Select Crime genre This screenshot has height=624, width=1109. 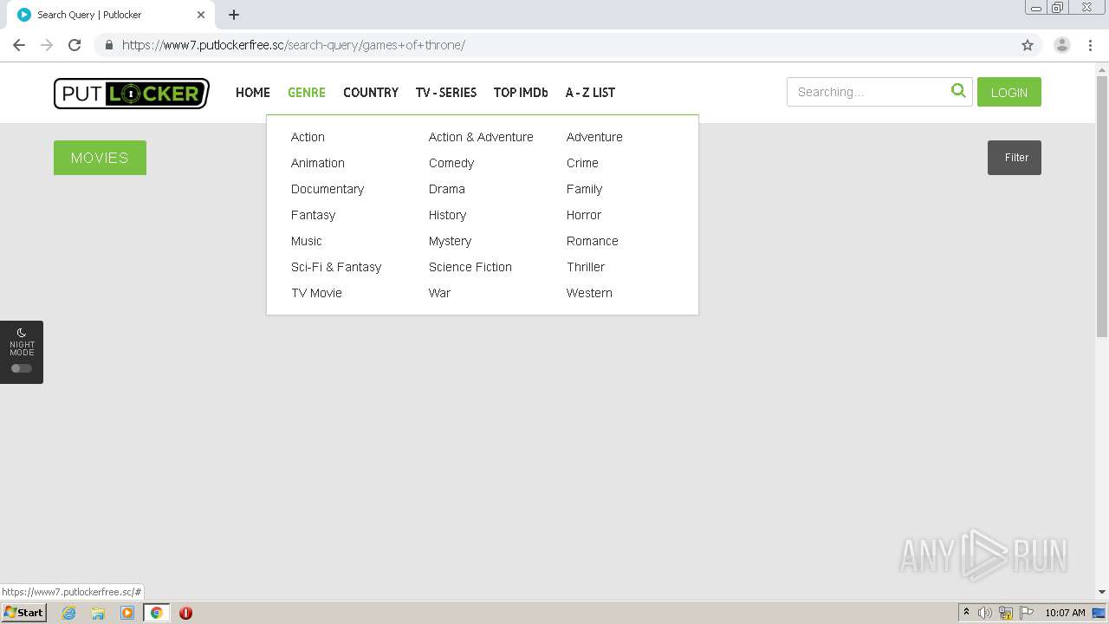[x=582, y=163]
